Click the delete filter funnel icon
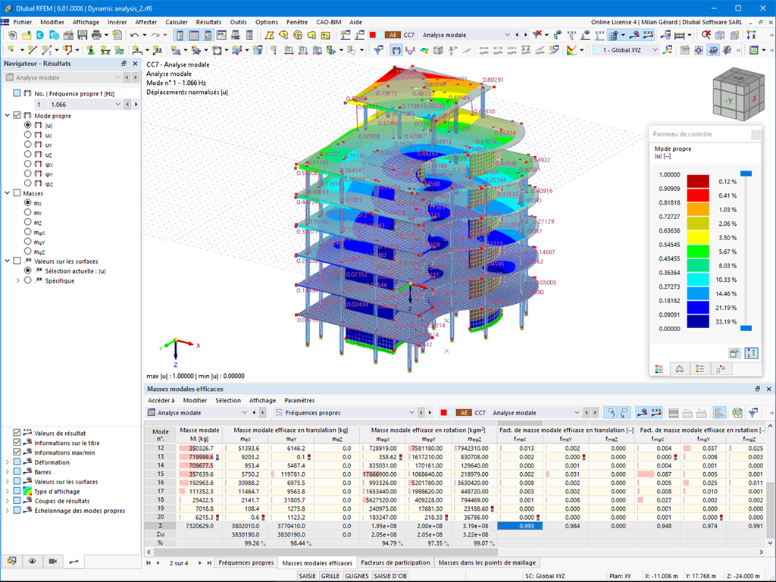The width and height of the screenshot is (776, 582). [x=537, y=35]
